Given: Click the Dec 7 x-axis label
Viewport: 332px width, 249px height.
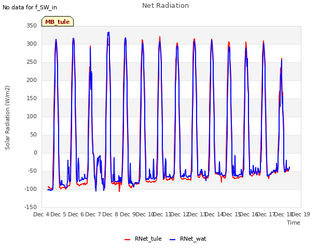Looking at the screenshot, I should [93, 214].
